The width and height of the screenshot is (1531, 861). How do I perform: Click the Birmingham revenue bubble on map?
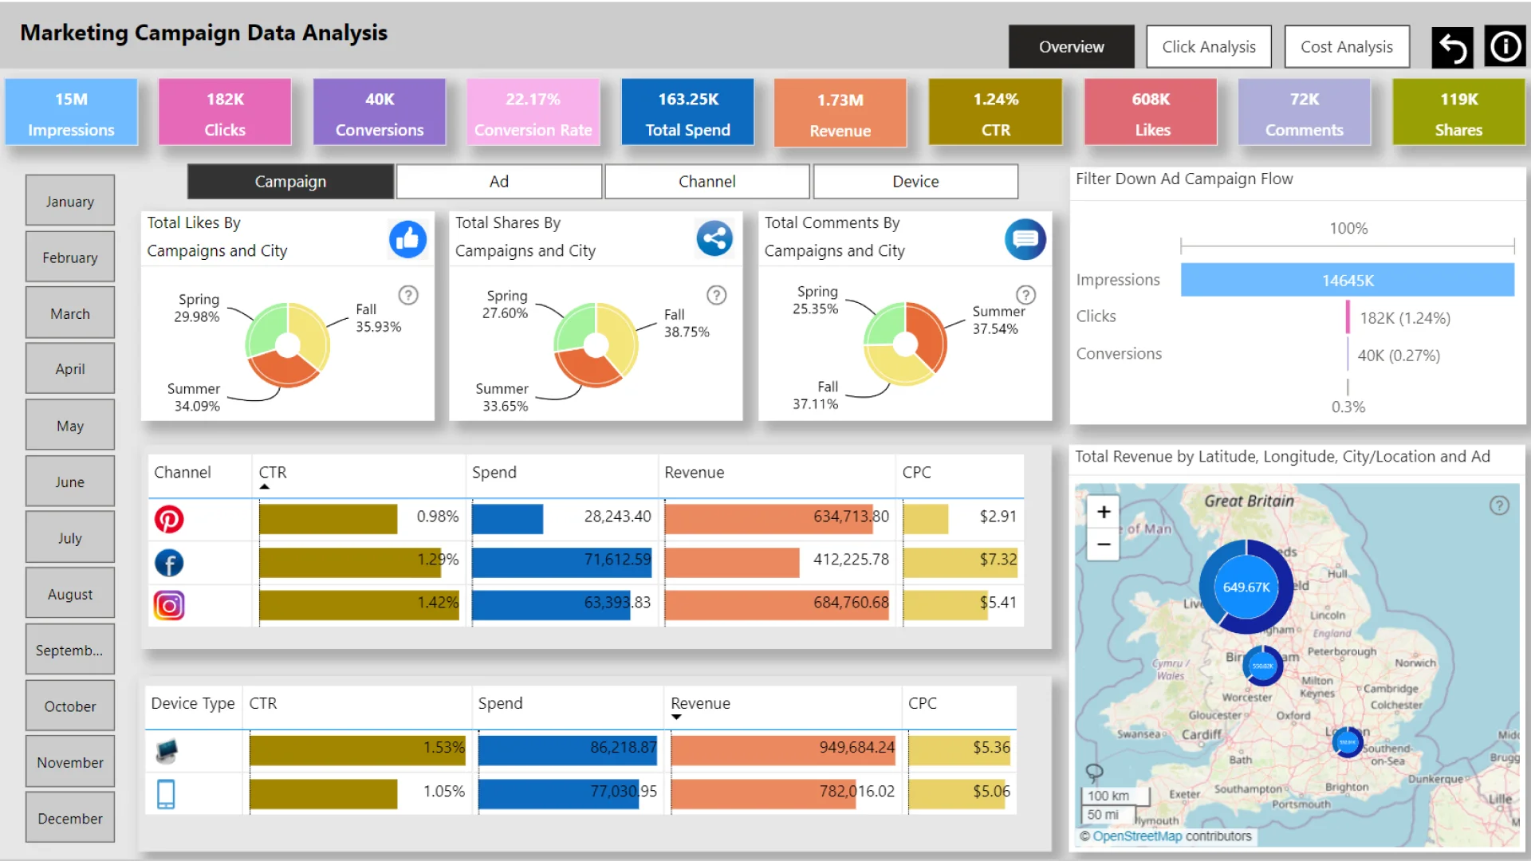[x=1263, y=666]
